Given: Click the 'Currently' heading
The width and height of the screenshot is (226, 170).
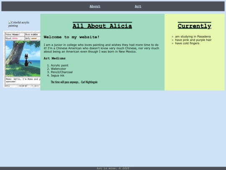Looking at the screenshot, I should click(x=195, y=26).
